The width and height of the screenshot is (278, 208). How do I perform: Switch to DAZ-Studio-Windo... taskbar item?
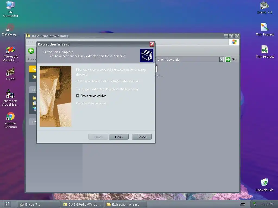[x=82, y=204]
